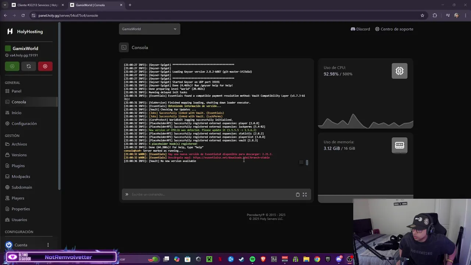Open Versions in the sidebar
The height and width of the screenshot is (265, 471).
click(x=19, y=155)
